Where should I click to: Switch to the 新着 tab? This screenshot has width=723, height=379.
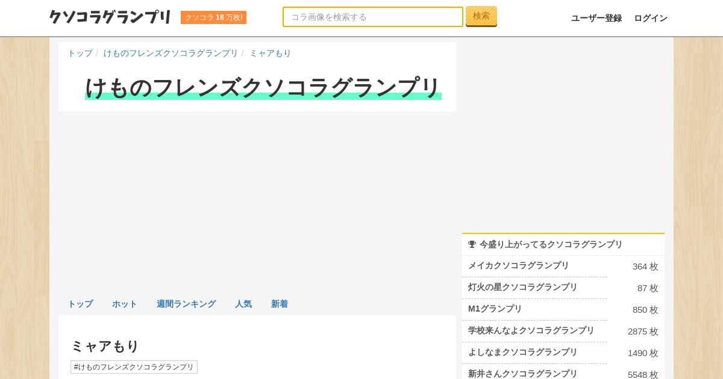click(280, 304)
